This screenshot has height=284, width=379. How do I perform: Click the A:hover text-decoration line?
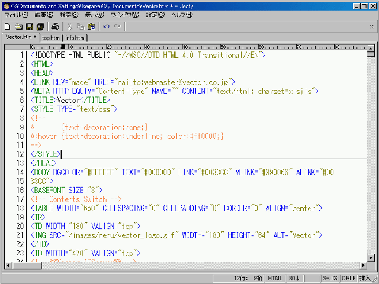(127, 136)
